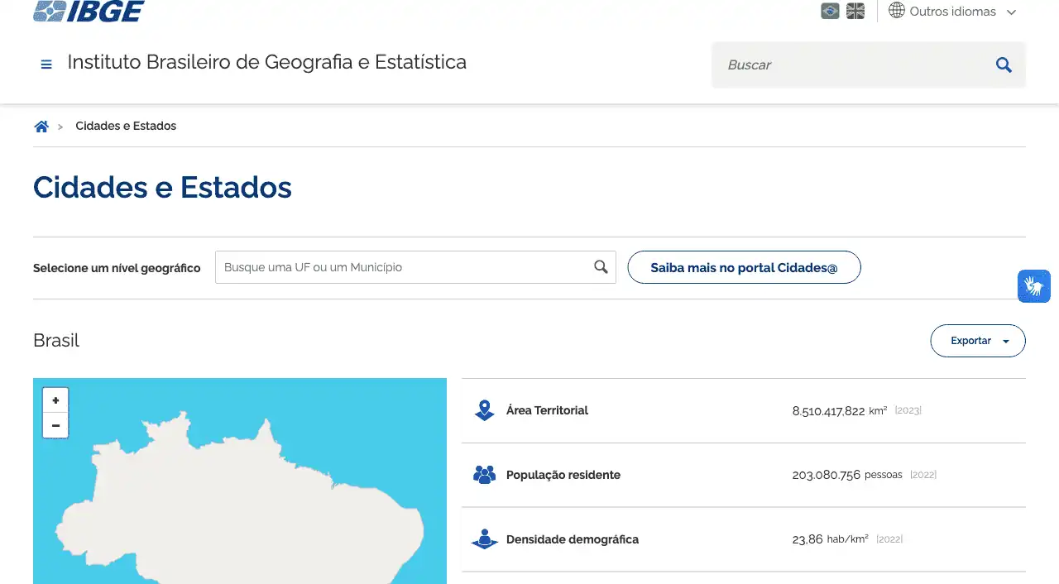The width and height of the screenshot is (1059, 584).
Task: Switch to English via UK flag
Action: pyautogui.click(x=855, y=12)
